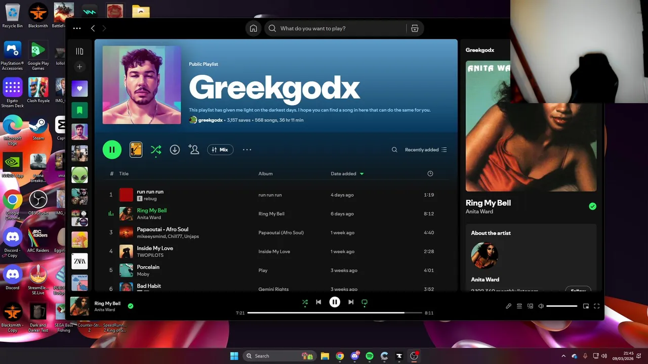This screenshot has width=648, height=364.
Task: Open the Browse icon in the search bar
Action: point(415,28)
